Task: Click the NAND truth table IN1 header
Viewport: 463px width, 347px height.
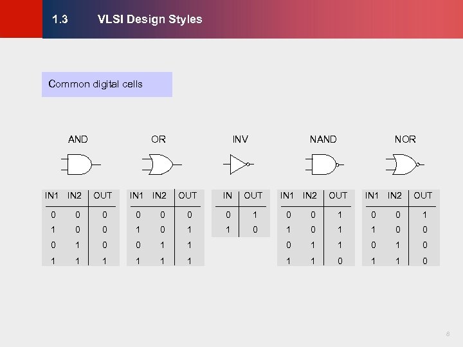Action: pos(287,195)
